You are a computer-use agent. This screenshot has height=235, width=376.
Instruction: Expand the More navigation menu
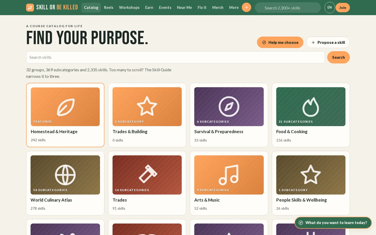[x=234, y=8]
